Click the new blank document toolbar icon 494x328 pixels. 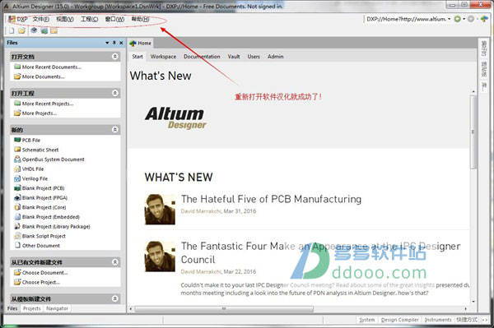point(12,30)
